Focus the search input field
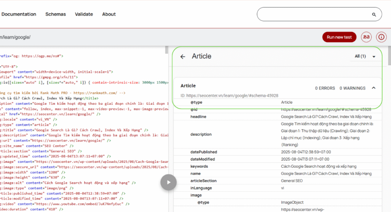Screen dimensions: 391x212 click(313, 15)
